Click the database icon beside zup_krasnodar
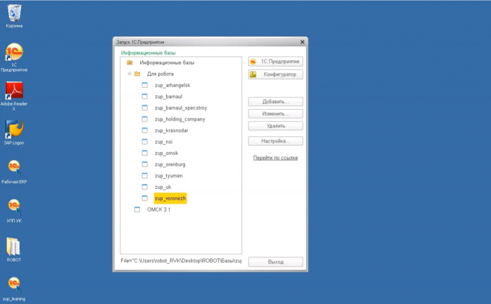491x304 pixels. coord(145,130)
